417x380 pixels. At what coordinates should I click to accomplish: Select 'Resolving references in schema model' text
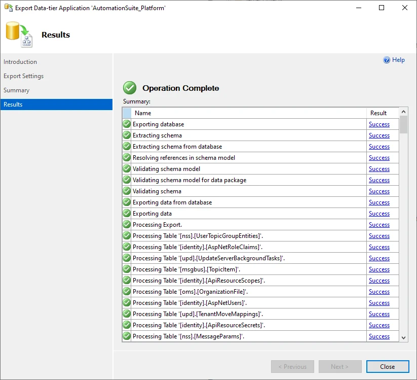coord(184,158)
